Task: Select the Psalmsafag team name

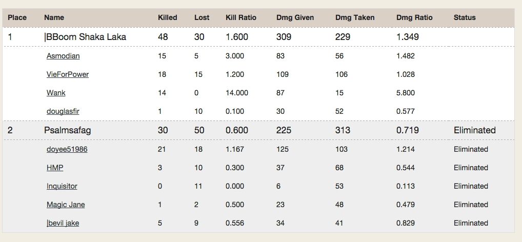Action: pyautogui.click(x=67, y=130)
